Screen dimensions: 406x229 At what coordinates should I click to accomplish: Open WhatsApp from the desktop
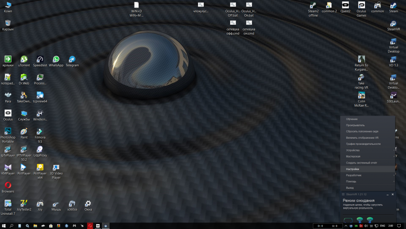coord(56,61)
